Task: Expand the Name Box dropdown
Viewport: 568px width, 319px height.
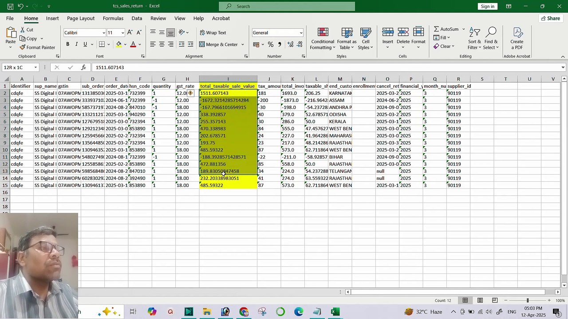Action: [x=35, y=67]
